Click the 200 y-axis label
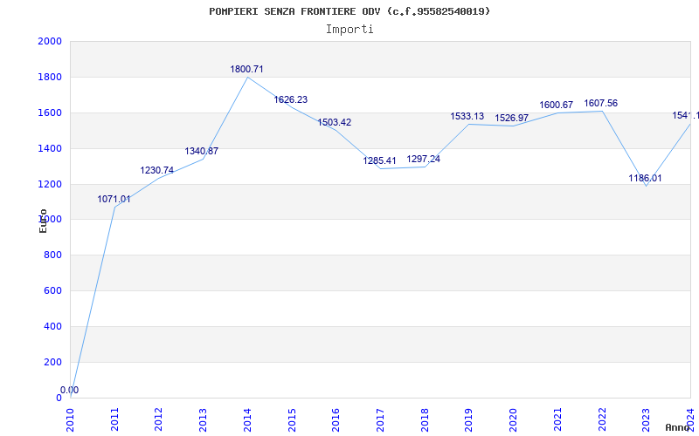The image size is (699, 436). [x=53, y=362]
